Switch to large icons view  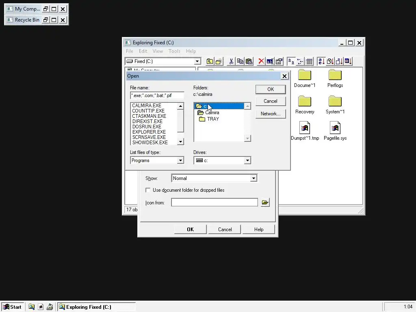tap(291, 62)
